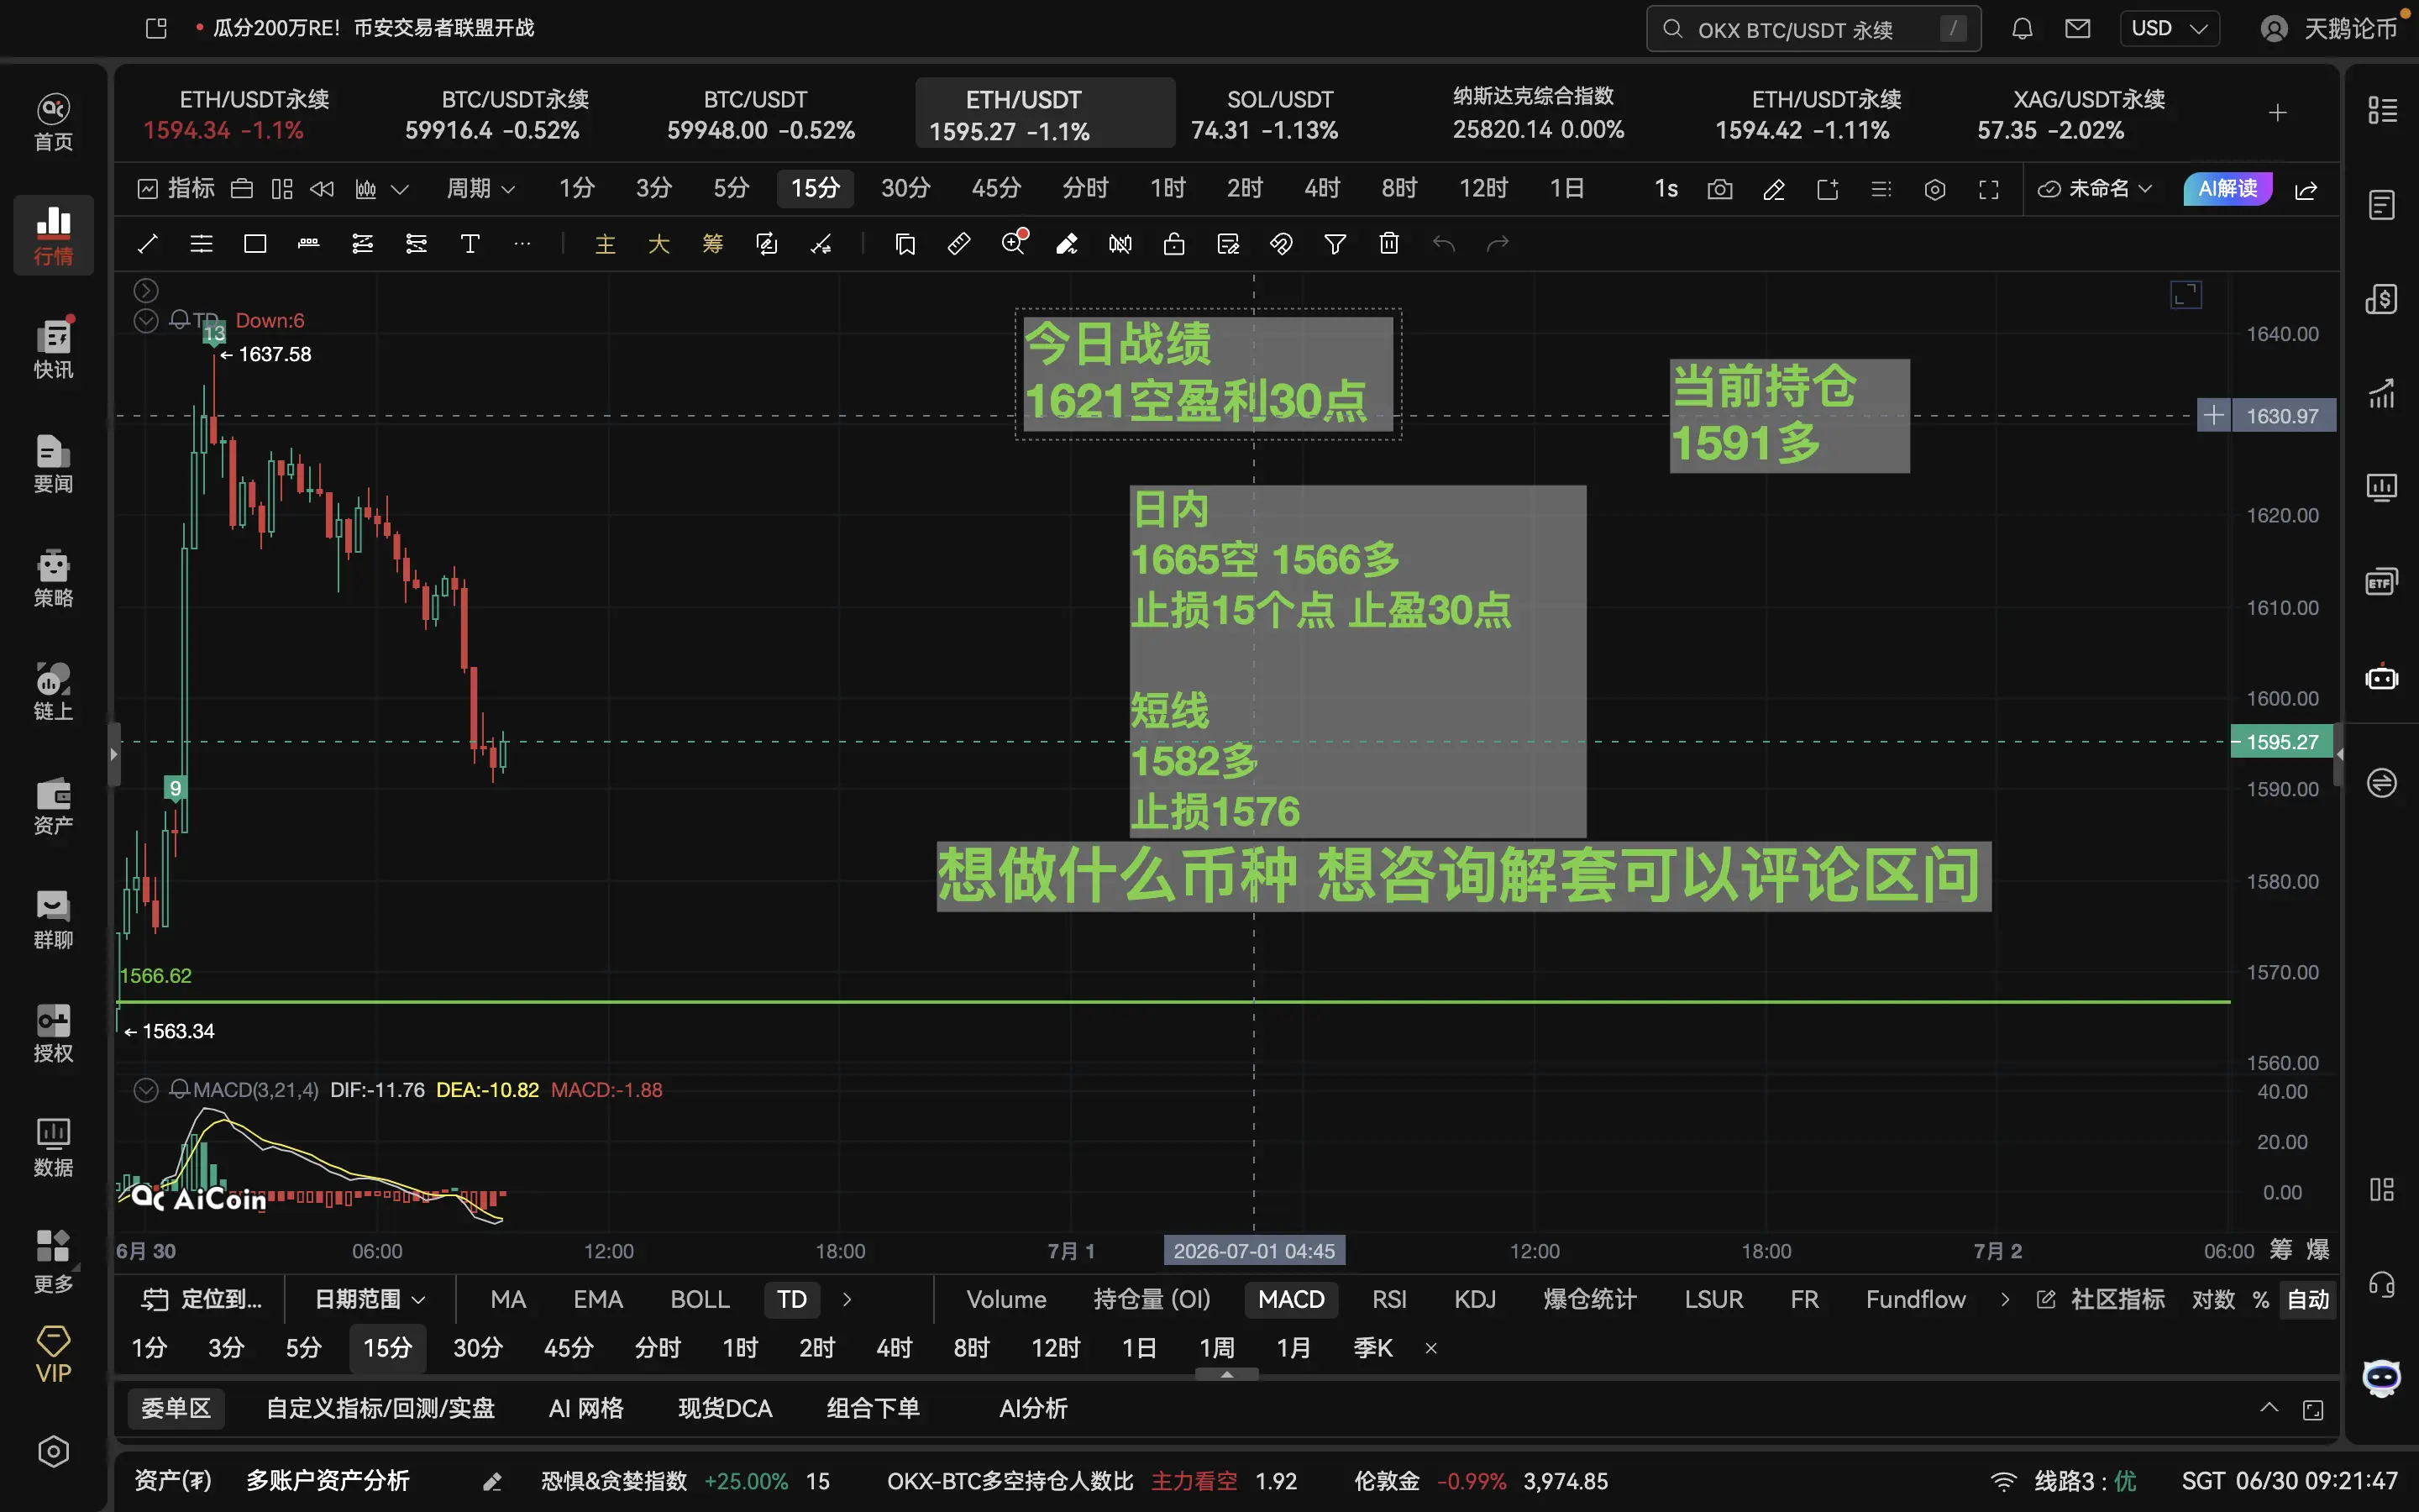
Task: Click the OKX BTC/USDT 永续 search field
Action: point(1813,29)
